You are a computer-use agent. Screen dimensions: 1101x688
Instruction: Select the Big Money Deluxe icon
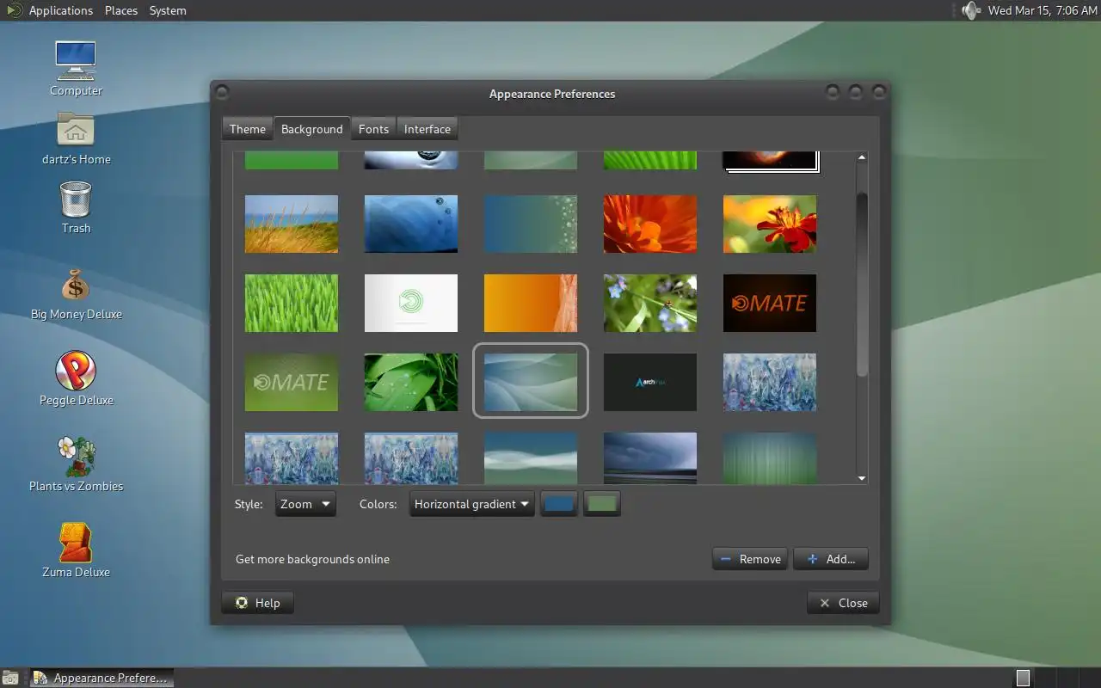[76, 292]
